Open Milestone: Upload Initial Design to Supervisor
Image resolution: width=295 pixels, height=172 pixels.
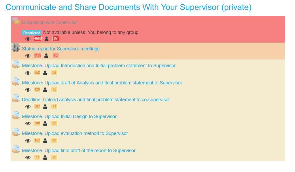[69, 116]
